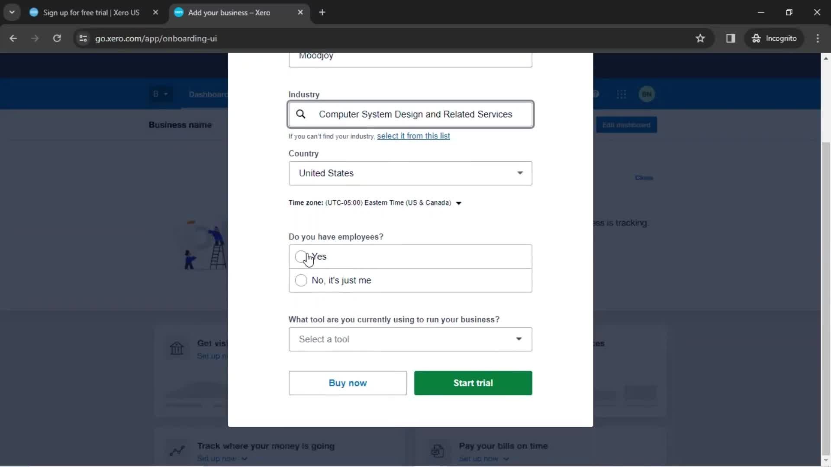View site information icon in address bar

point(83,38)
